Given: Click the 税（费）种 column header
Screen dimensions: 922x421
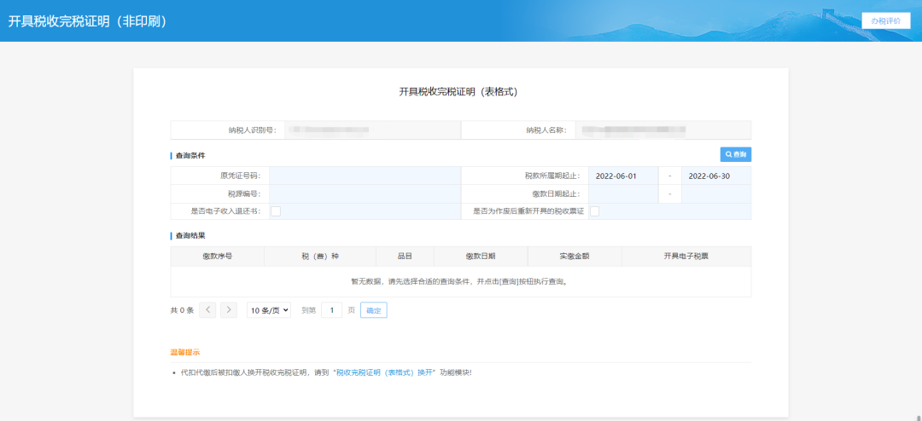Looking at the screenshot, I should click(320, 257).
